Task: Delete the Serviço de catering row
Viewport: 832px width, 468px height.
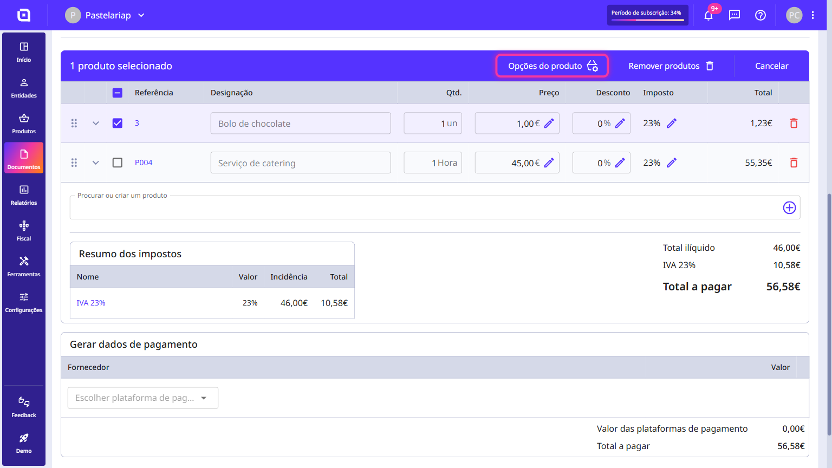Action: coord(794,162)
